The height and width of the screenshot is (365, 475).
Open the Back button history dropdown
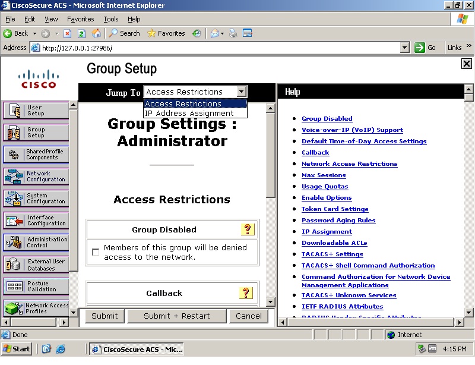click(x=35, y=33)
